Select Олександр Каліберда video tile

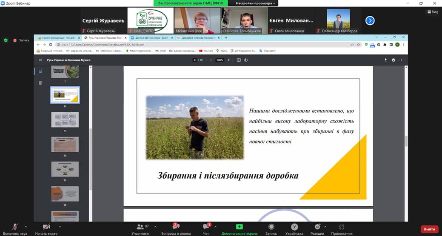click(338, 20)
